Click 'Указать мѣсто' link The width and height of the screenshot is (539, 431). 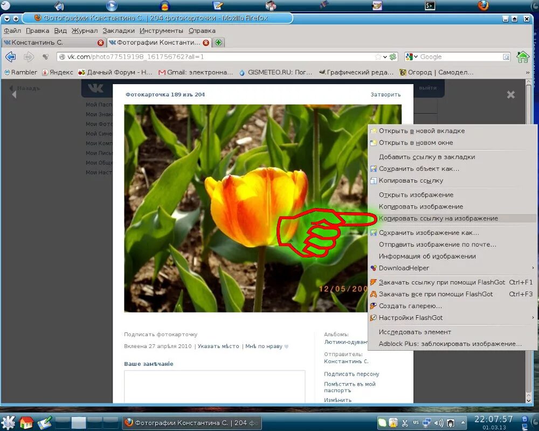point(218,346)
